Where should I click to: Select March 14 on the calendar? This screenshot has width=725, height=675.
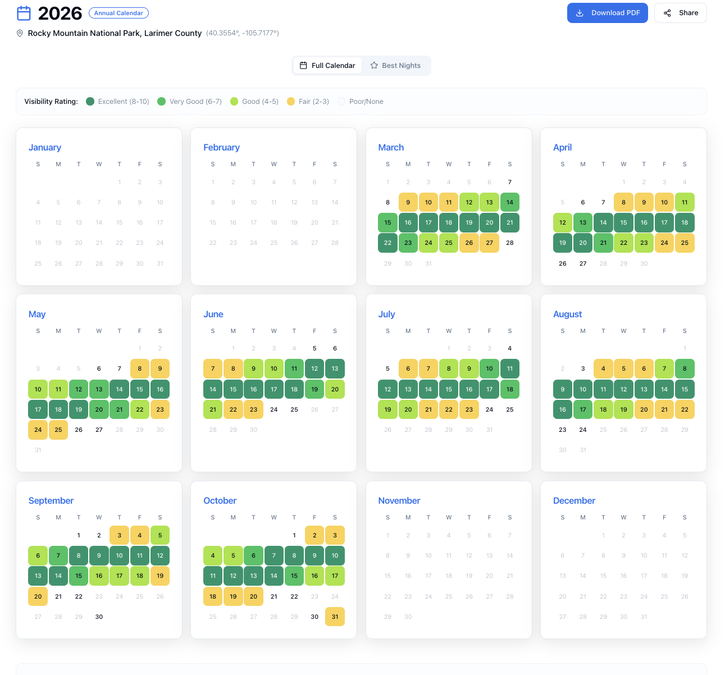coord(509,202)
